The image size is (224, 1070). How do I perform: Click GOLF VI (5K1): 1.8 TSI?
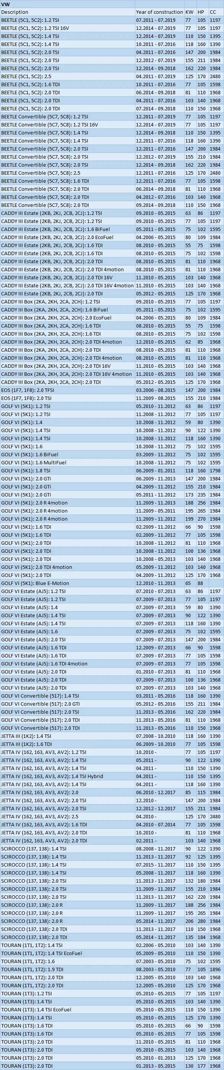point(26,470)
